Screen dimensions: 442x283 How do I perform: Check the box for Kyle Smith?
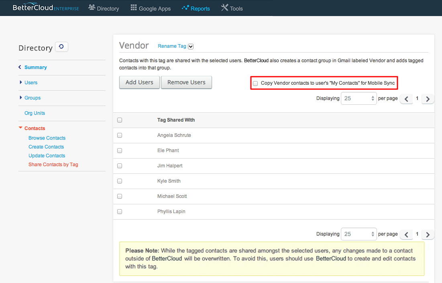[x=120, y=181]
